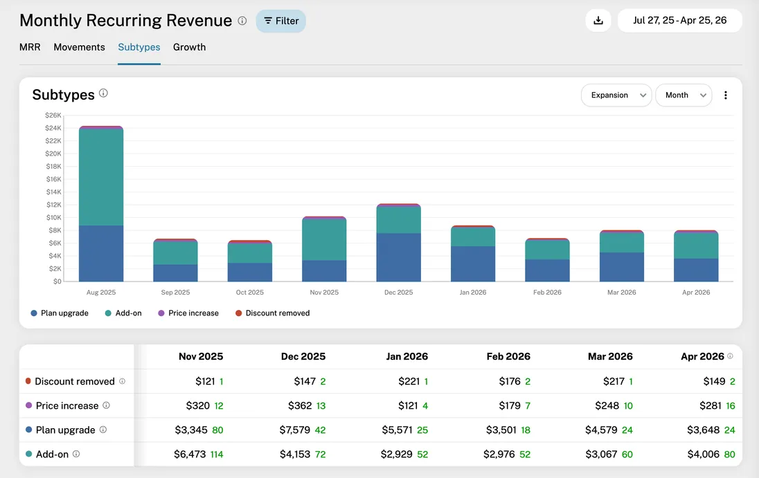Click the $248 Price increase value

point(607,405)
